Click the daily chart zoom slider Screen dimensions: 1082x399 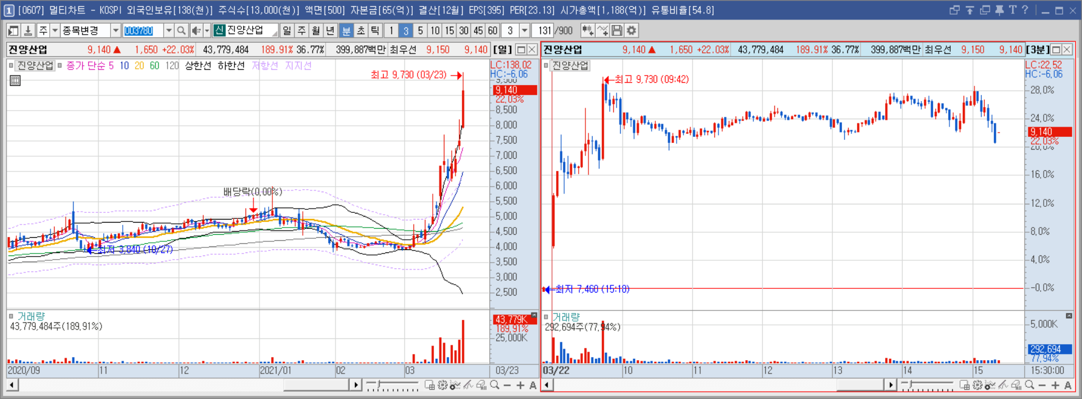[x=392, y=385]
